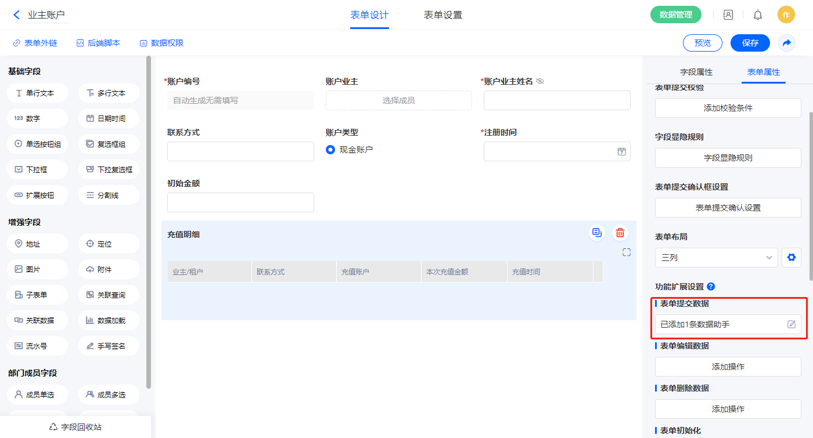Expand the 充值明细 table to fullscreen
The image size is (813, 438).
[626, 252]
